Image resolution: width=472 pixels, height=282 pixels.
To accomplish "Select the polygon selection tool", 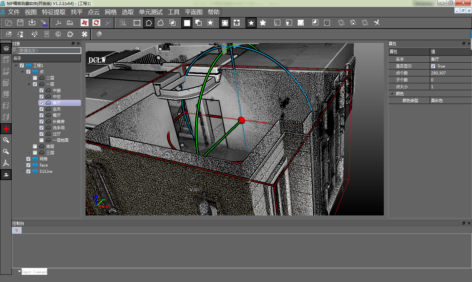I will 149,23.
